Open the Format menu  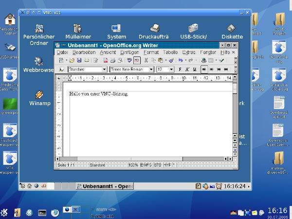151,53
